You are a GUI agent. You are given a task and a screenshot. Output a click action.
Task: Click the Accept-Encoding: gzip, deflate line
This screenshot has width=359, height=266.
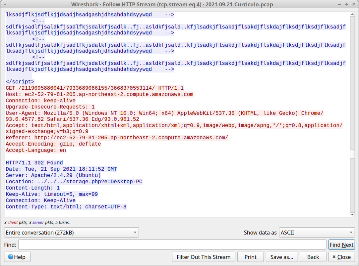(53, 144)
